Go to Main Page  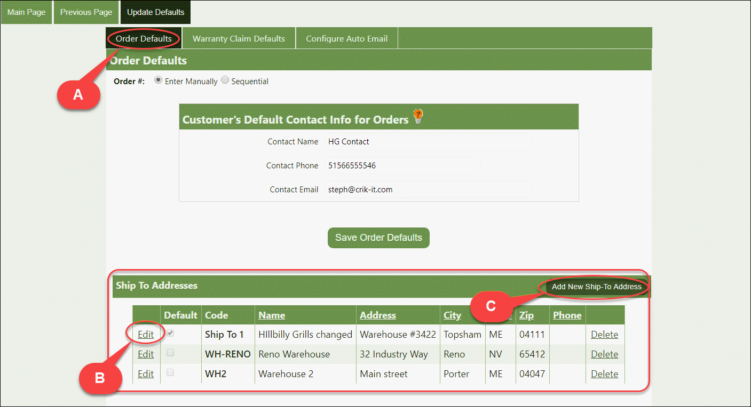pyautogui.click(x=26, y=12)
